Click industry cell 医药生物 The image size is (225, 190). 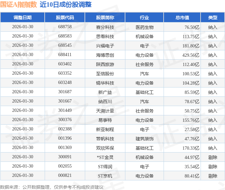click(x=145, y=27)
